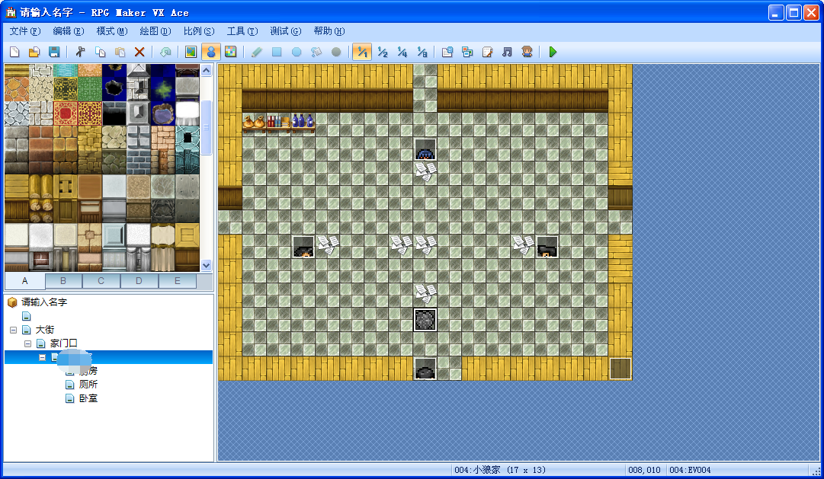Select the Shadow Pen tool

tap(336, 52)
